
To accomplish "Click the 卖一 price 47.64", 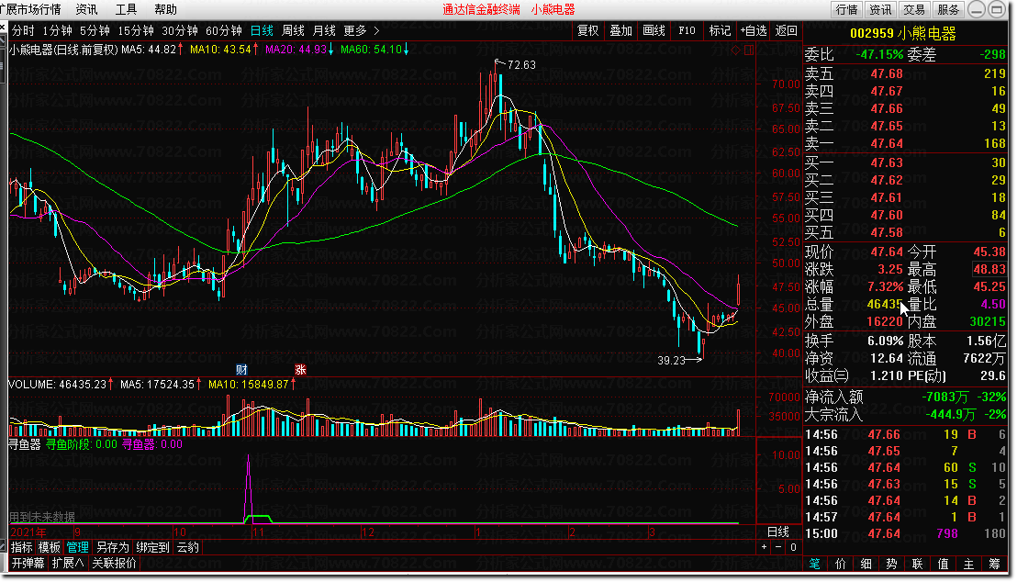I will pos(887,143).
